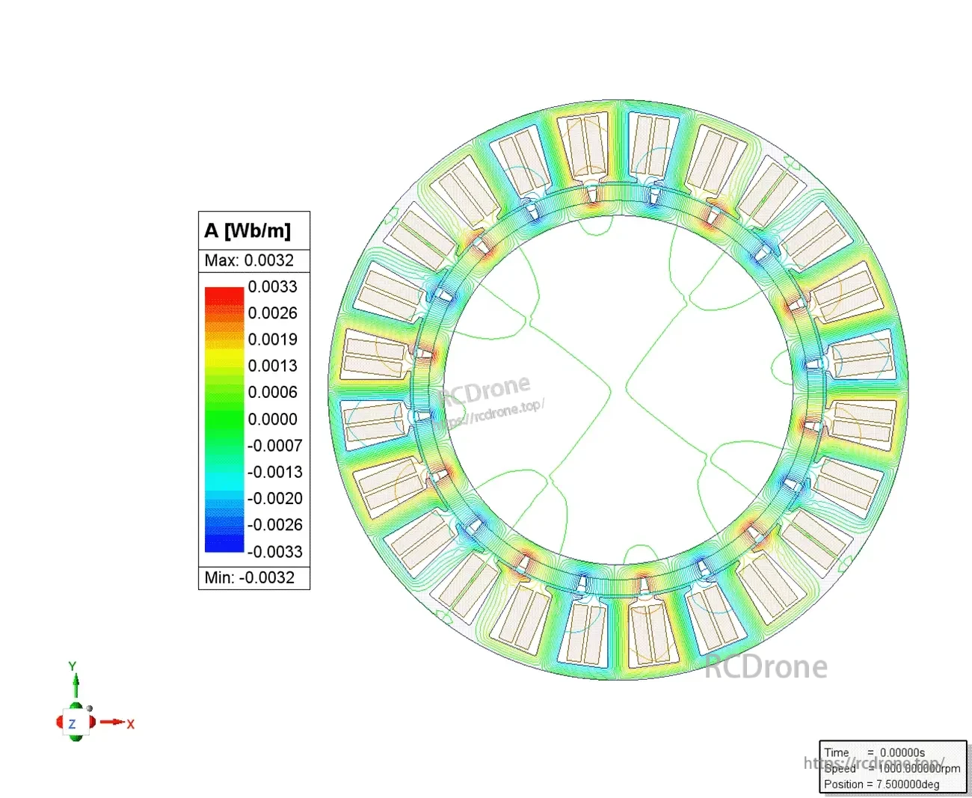972x798 pixels.
Task: Click the 0.0006 legend label
Action: [x=272, y=392]
